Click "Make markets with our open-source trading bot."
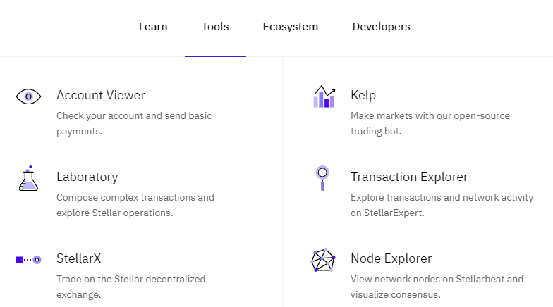This screenshot has height=307, width=553. coord(430,124)
